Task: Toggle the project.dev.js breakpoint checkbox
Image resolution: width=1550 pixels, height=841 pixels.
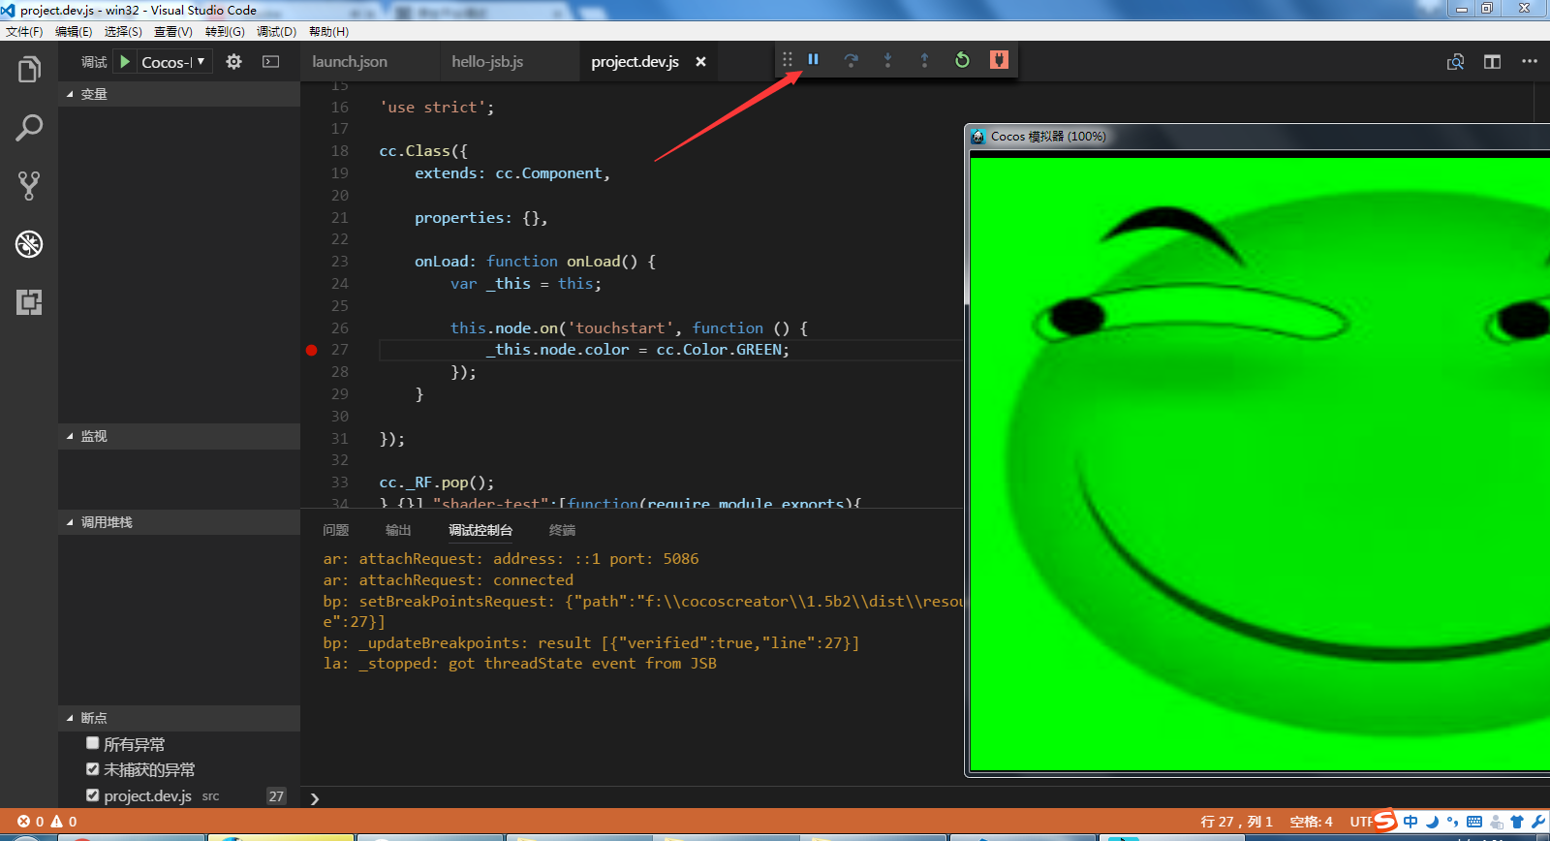Action: pyautogui.click(x=93, y=795)
